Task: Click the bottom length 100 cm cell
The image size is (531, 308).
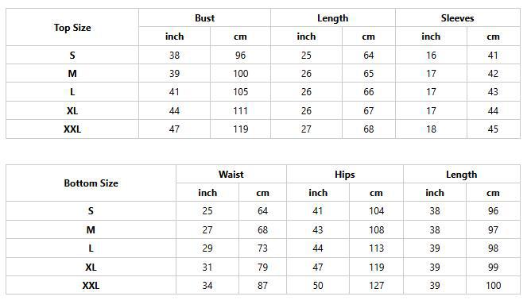Action: point(493,285)
